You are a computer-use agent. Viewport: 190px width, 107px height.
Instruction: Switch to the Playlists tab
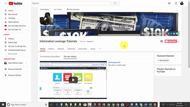61,49
